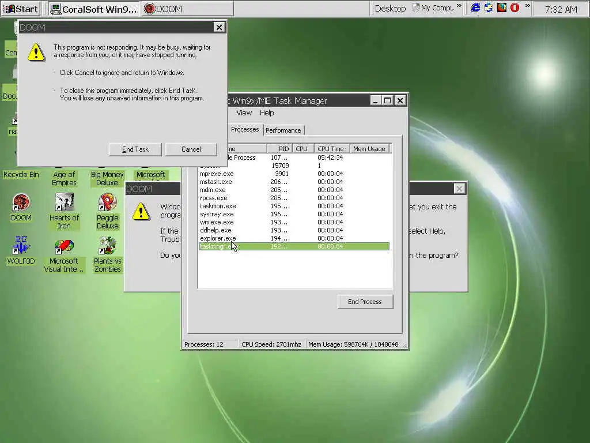This screenshot has height=443, width=590.
Task: Click the DOOM icon on taskbar button
Action: pos(149,9)
